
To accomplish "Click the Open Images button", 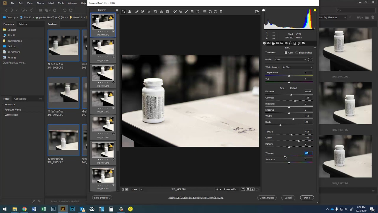I will point(267,198).
